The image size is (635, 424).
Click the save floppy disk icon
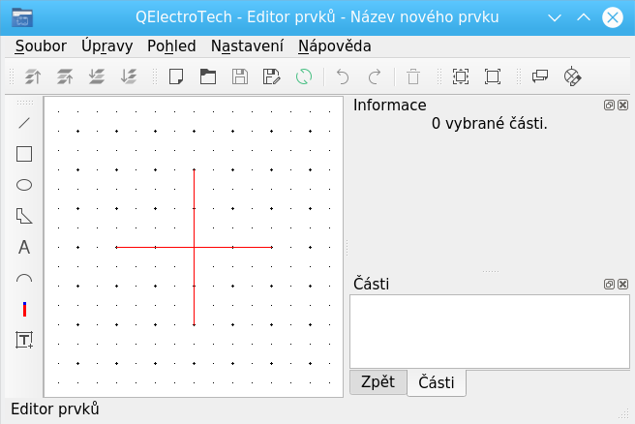(240, 76)
